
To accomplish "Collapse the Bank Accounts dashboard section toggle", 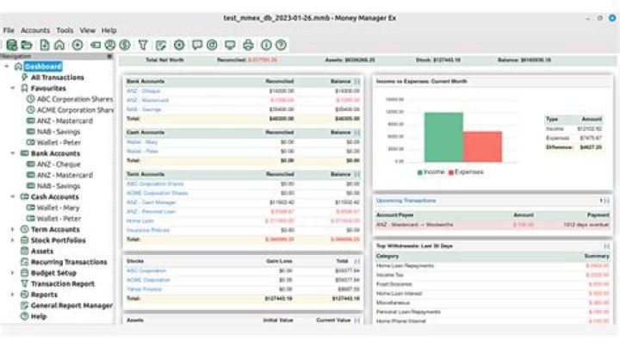I will pos(357,82).
